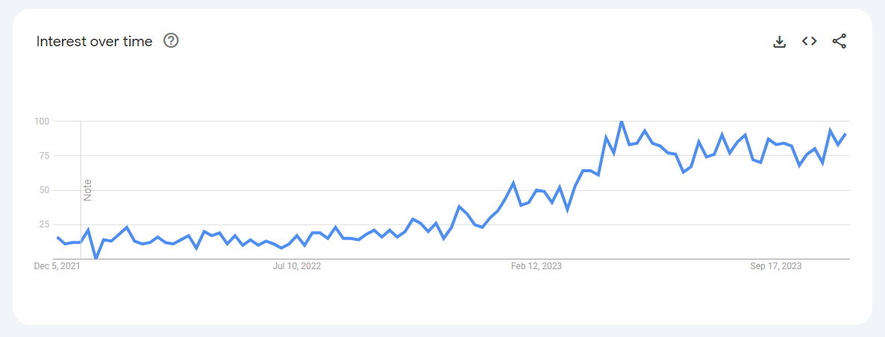Click the vertical Note label
Screen dimensions: 885x337
coord(87,190)
